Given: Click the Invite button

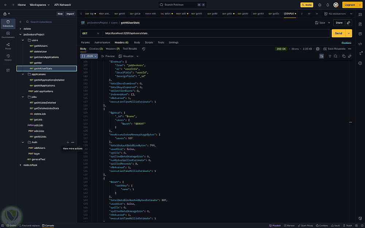Looking at the screenshot, I should point(307,5).
